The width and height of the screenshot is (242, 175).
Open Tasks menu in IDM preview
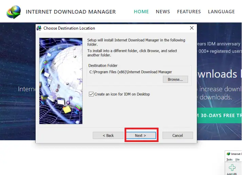tap(229, 159)
